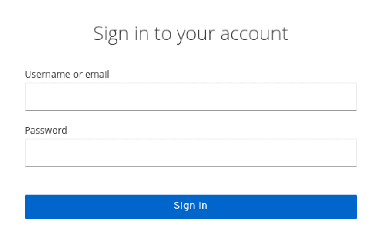Click the "Sign in to your account" heading
Viewport: 382px width, 242px height.
(x=191, y=34)
